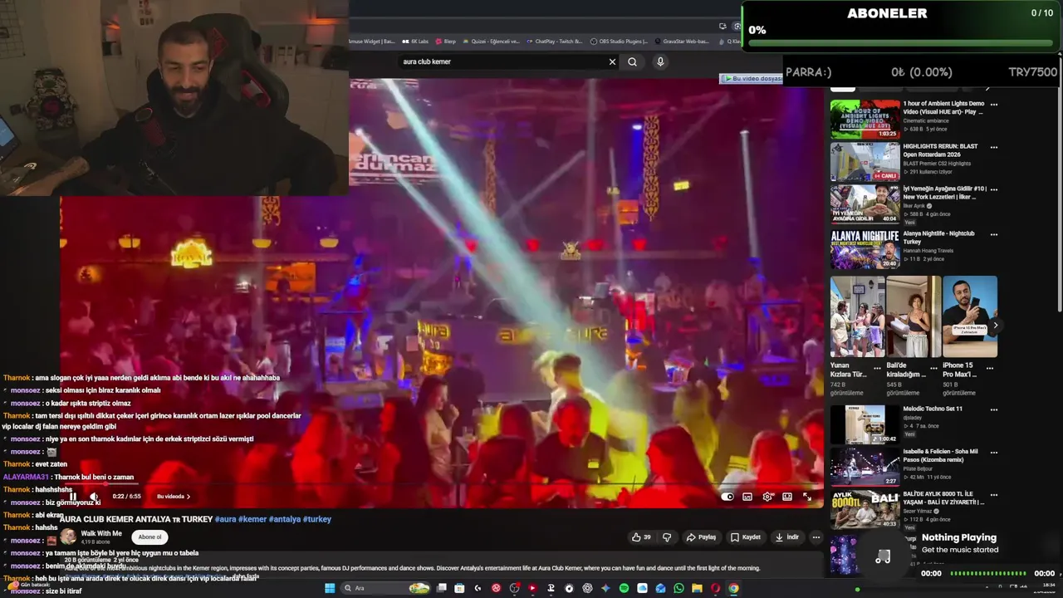
Task: Pause the YouTube video
Action: pyautogui.click(x=72, y=497)
